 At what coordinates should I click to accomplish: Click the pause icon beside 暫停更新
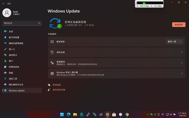tap(52, 42)
